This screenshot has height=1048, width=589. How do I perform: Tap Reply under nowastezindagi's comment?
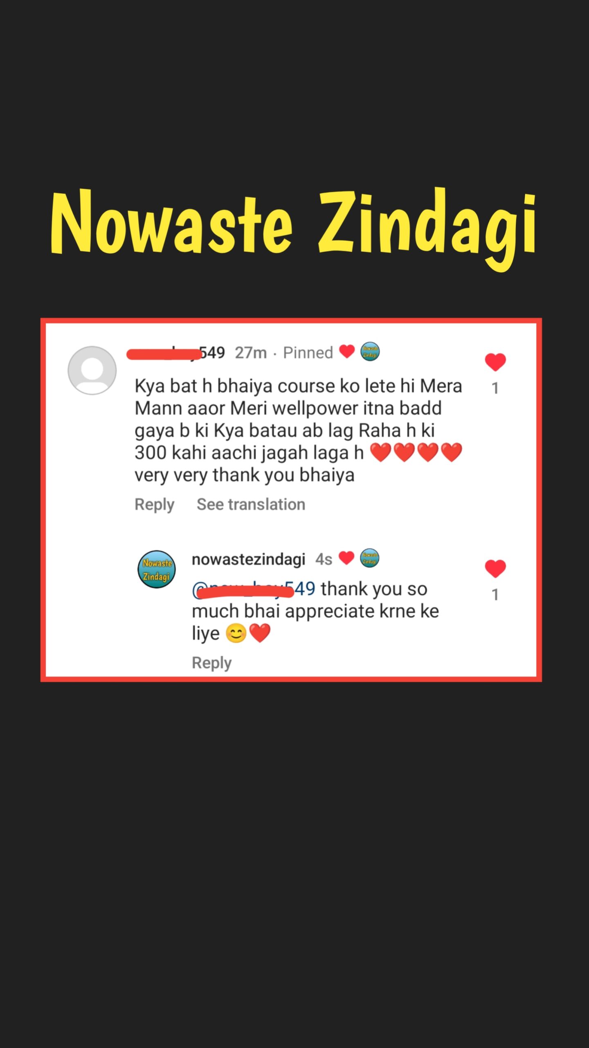click(212, 663)
